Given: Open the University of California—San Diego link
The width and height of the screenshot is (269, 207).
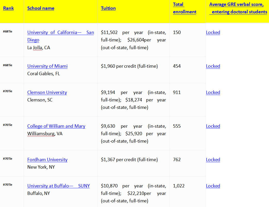Looking at the screenshot, I should 60,36.
